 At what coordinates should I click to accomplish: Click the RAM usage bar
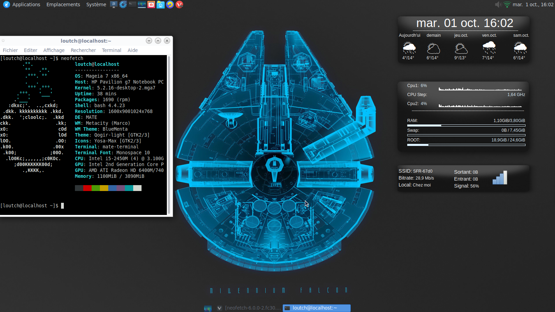click(x=466, y=125)
